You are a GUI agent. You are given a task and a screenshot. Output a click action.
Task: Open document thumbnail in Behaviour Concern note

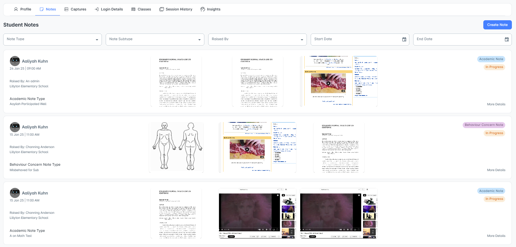[339, 147]
